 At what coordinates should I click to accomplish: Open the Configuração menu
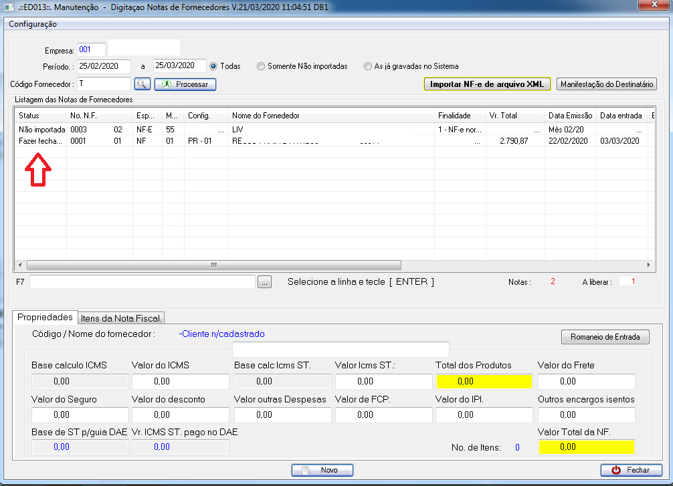click(x=33, y=24)
